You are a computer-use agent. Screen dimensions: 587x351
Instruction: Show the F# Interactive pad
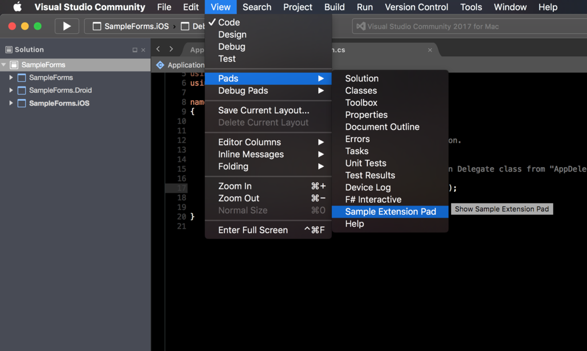tap(390, 200)
